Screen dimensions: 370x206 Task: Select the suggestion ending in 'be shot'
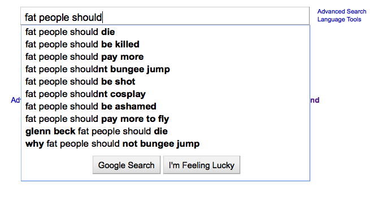point(165,82)
